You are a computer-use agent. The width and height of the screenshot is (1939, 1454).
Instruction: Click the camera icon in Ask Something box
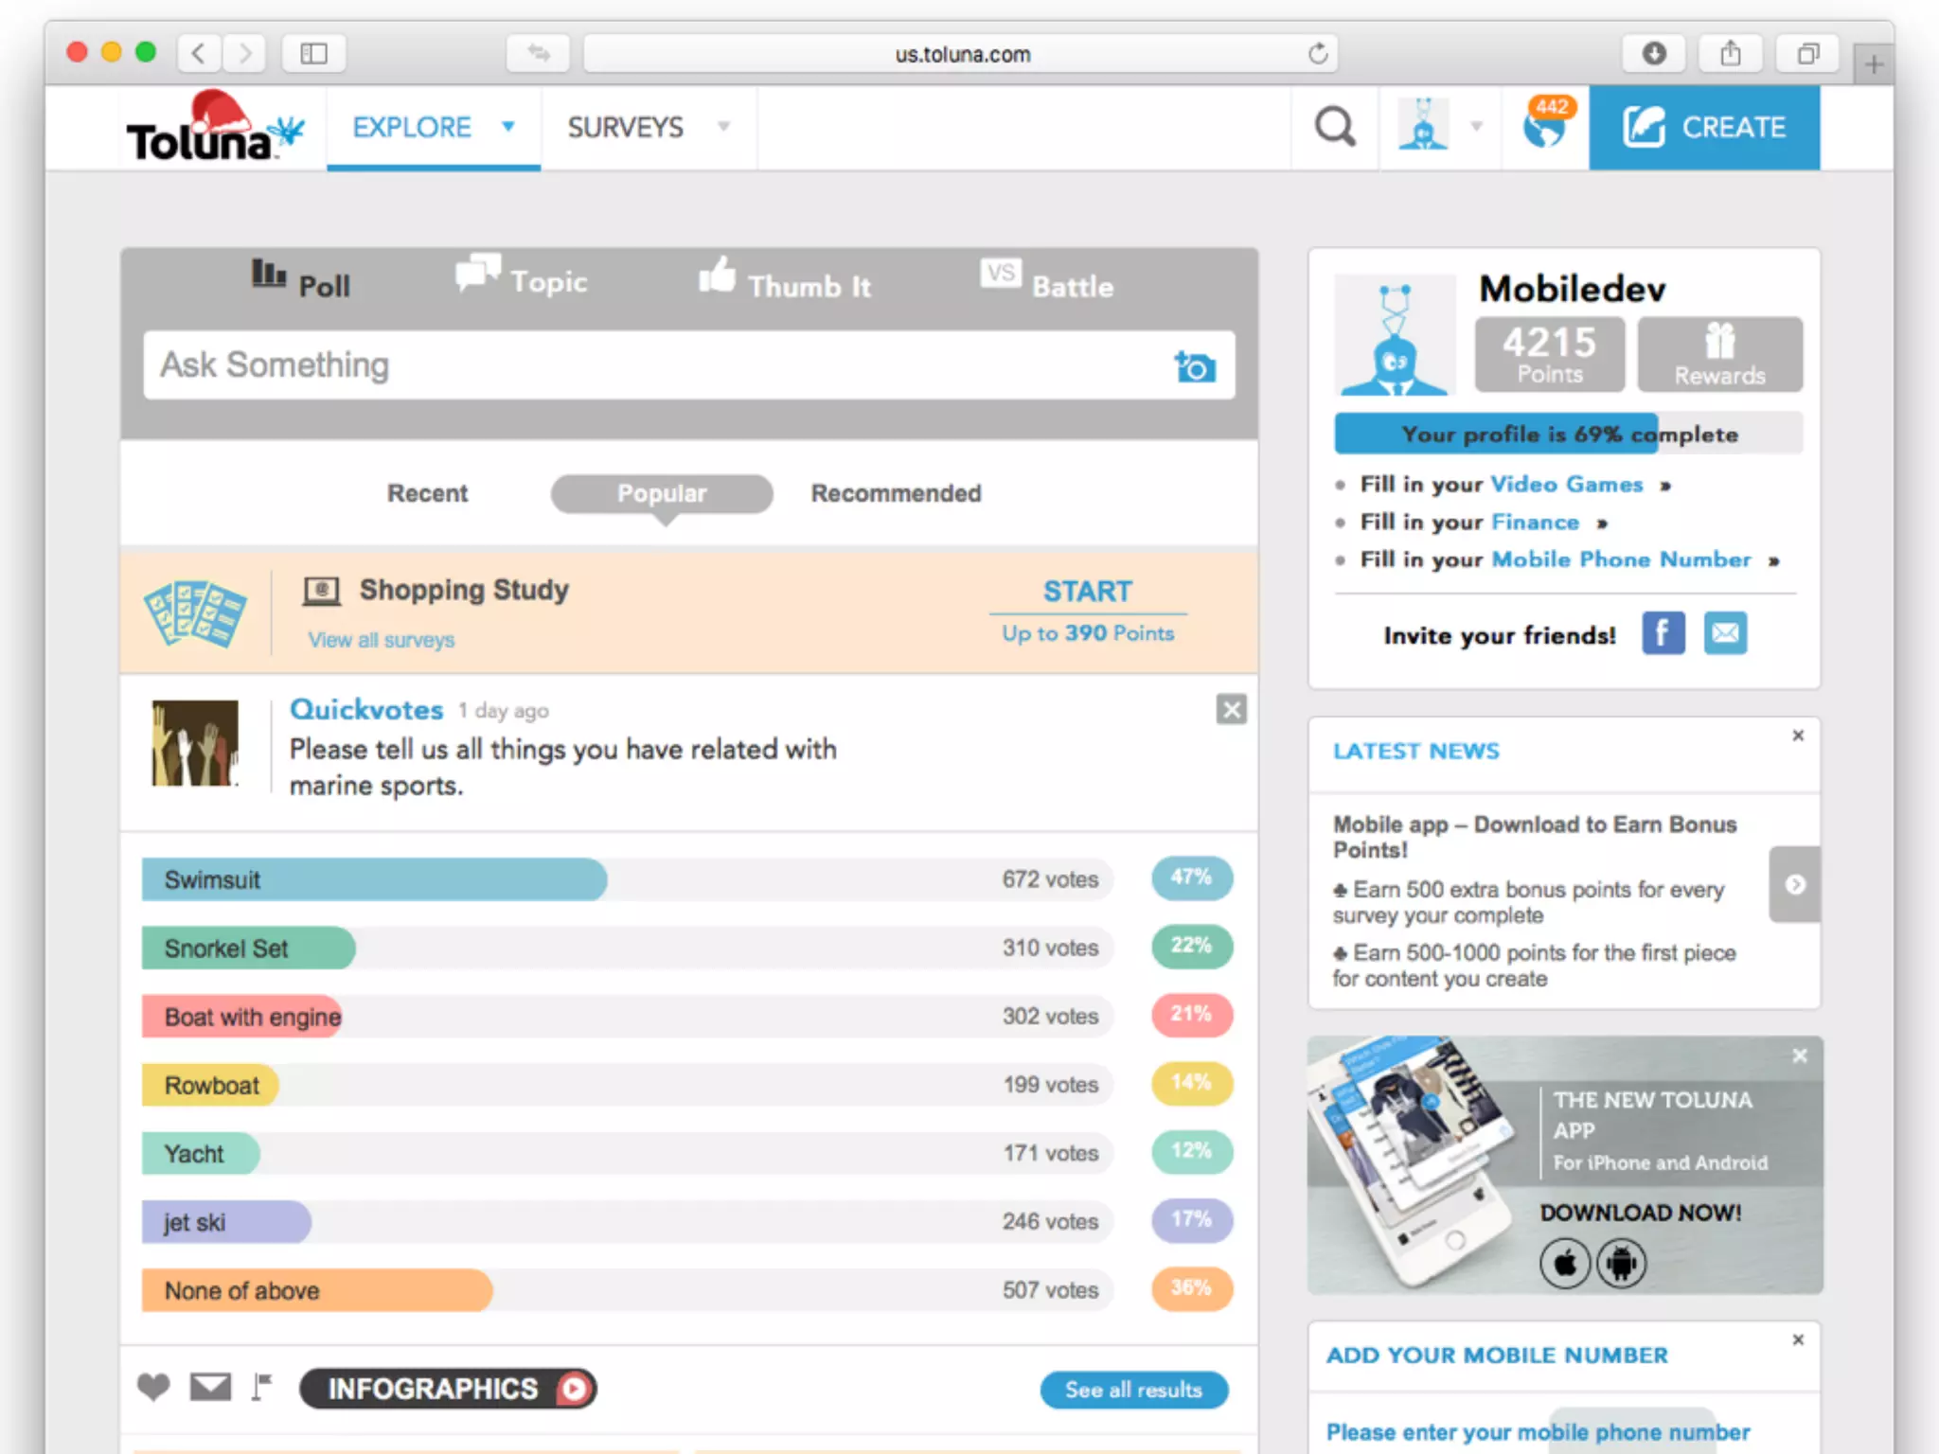pyautogui.click(x=1195, y=366)
